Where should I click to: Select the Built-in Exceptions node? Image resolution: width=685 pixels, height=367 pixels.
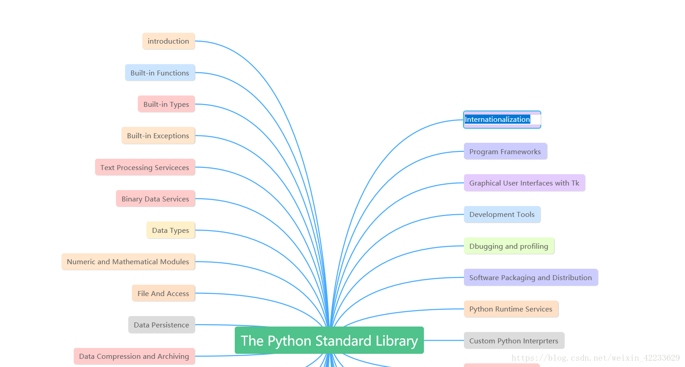pyautogui.click(x=158, y=136)
